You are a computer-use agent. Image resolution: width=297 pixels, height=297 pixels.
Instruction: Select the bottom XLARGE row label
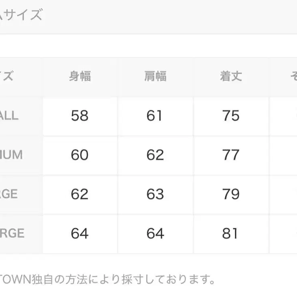[x=12, y=233]
